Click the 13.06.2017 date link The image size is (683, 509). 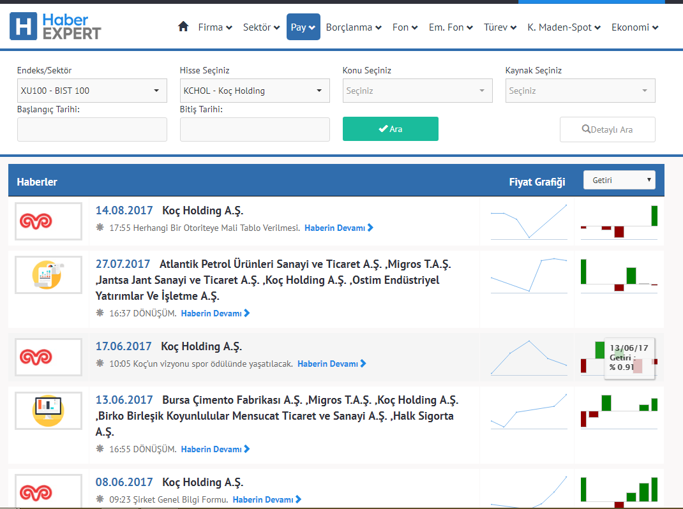pos(124,400)
